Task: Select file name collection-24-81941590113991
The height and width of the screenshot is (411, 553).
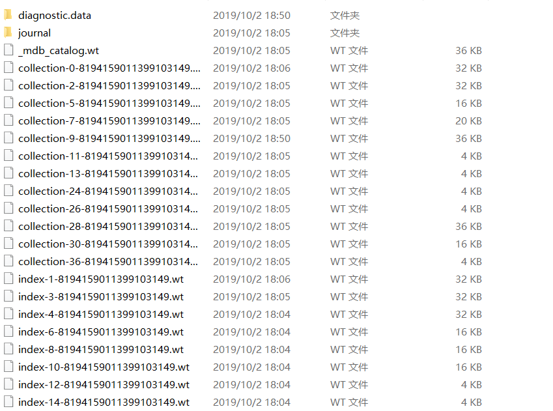Action: pyautogui.click(x=108, y=191)
